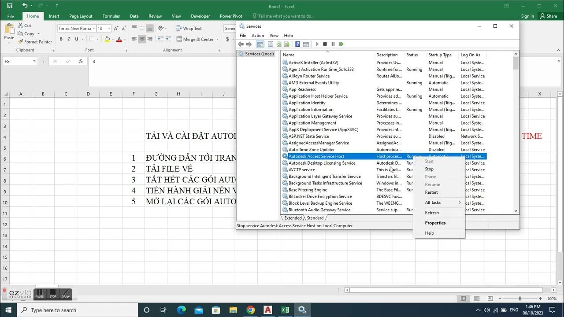Click Increase Font Size icon in Excel

(116, 28)
